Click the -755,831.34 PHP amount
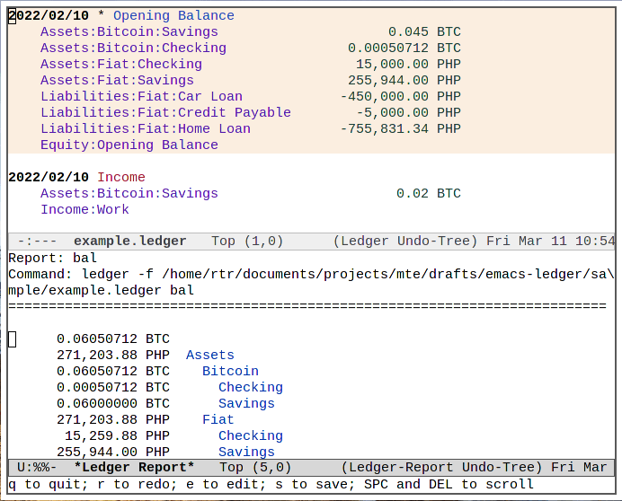622x501 pixels. (400, 128)
